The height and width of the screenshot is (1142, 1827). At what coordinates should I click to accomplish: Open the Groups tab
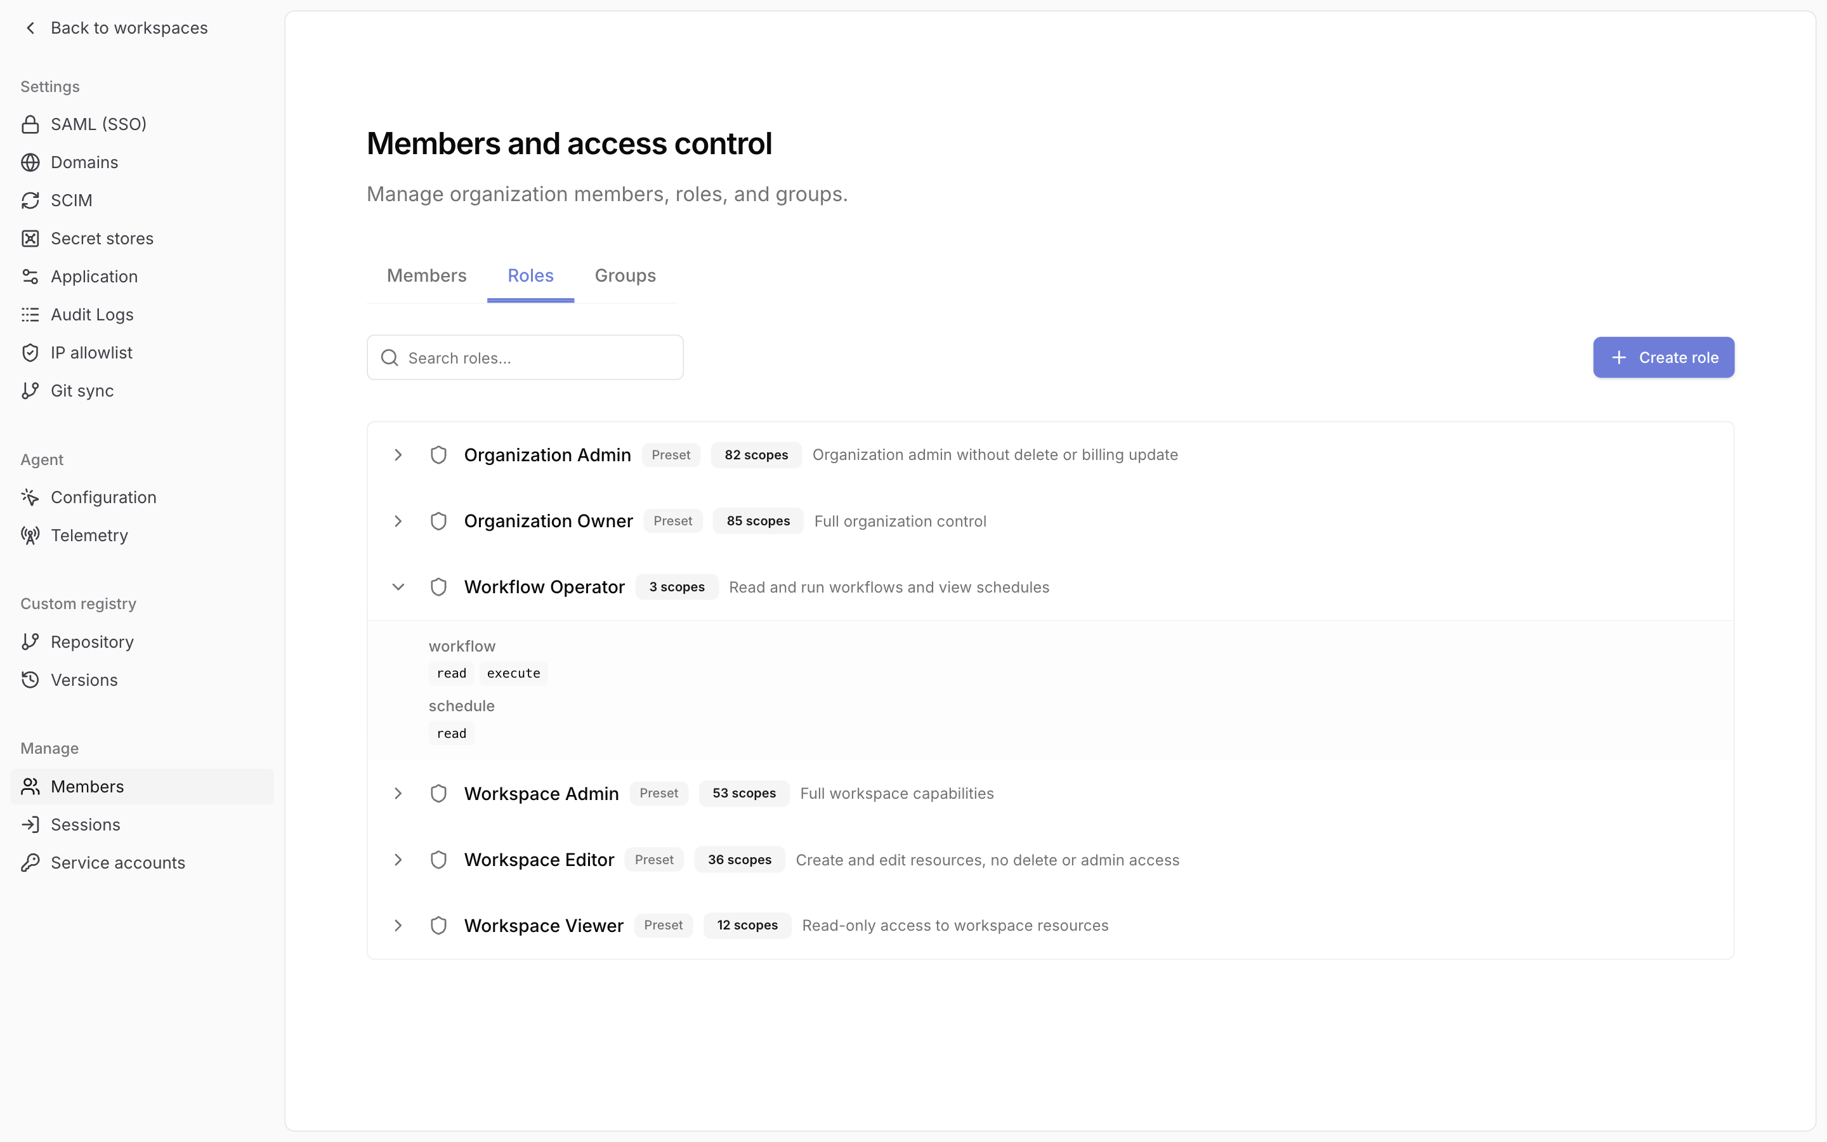tap(625, 276)
